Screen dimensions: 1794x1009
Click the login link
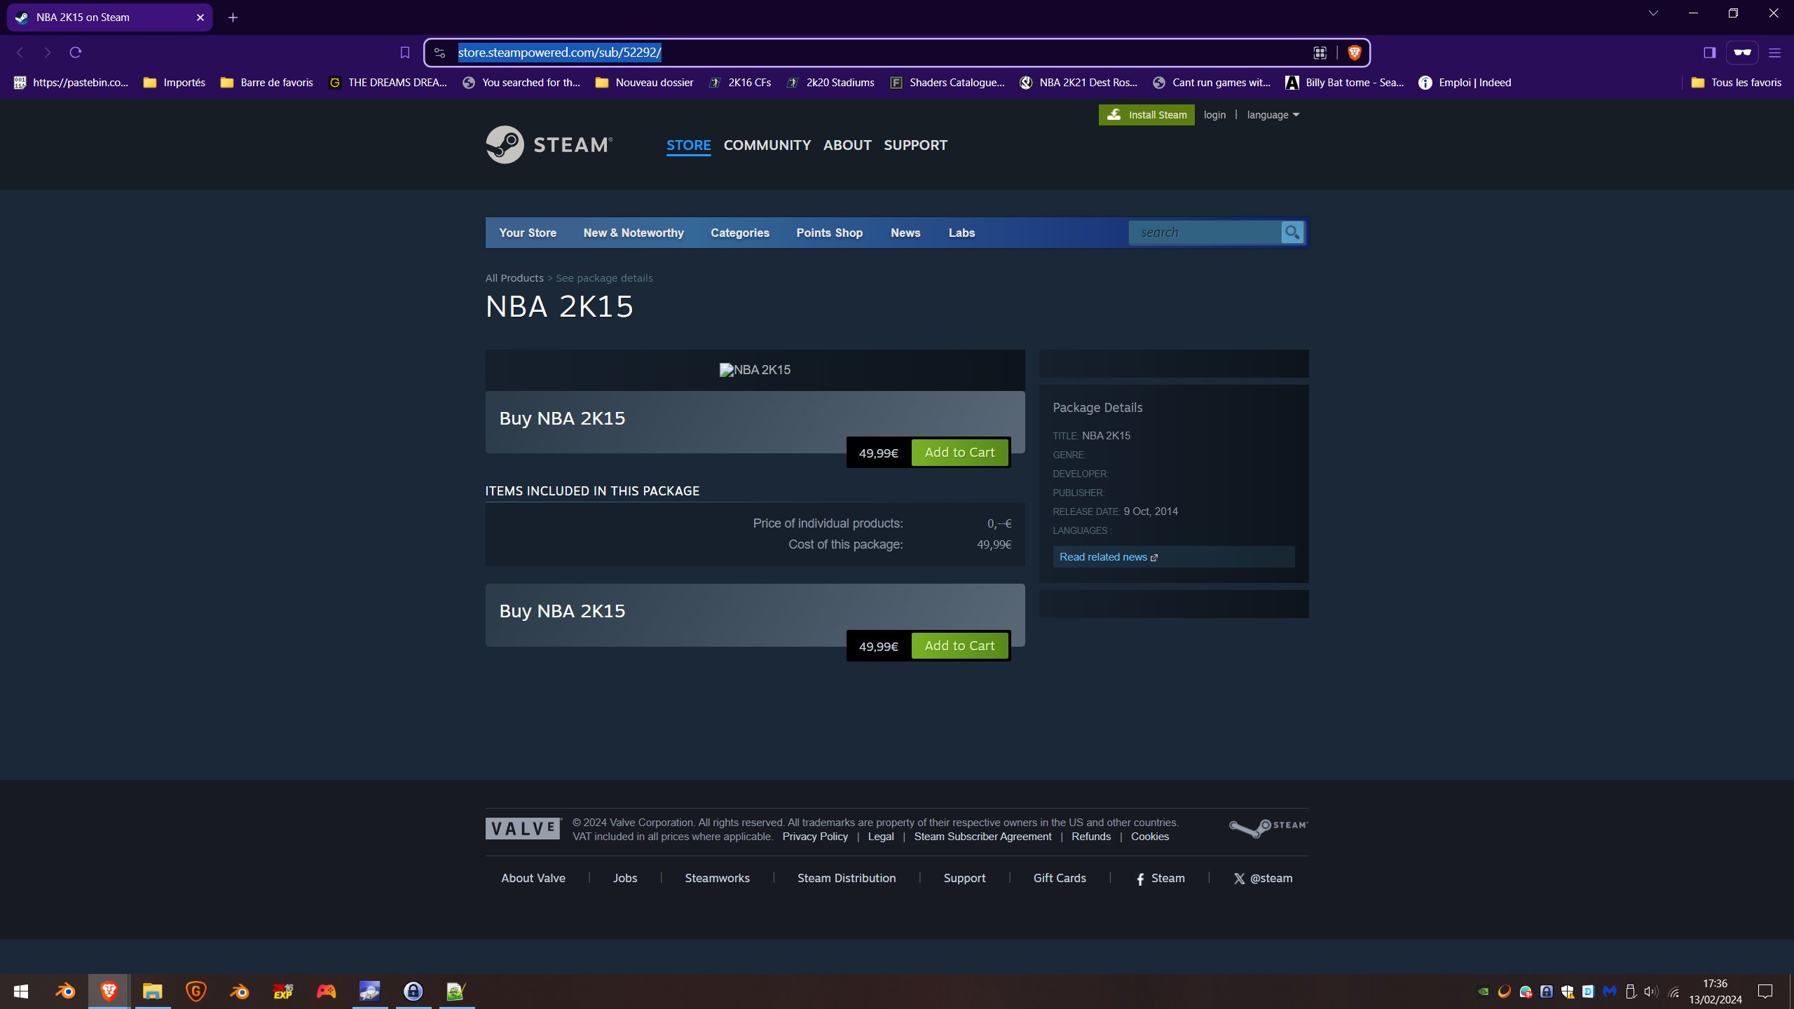[1214, 115]
